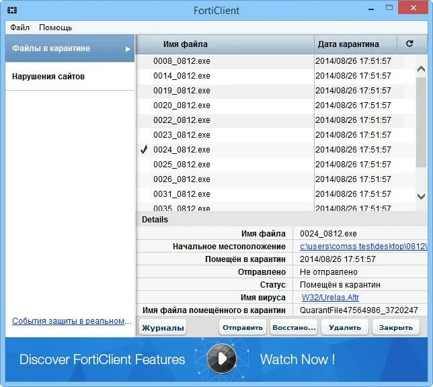
Task: Click the scroll up arrow in file list
Action: click(421, 69)
